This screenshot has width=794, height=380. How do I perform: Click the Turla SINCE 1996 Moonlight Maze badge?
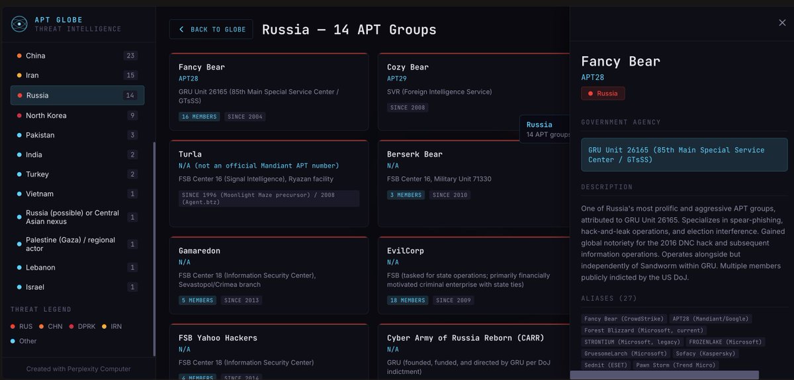coord(269,199)
